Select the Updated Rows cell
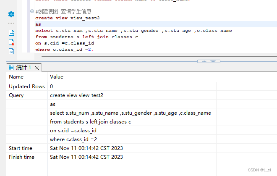277x176 pixels. 27,86
